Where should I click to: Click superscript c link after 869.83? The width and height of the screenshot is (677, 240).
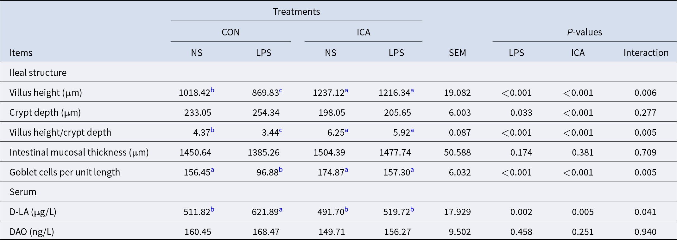point(281,90)
